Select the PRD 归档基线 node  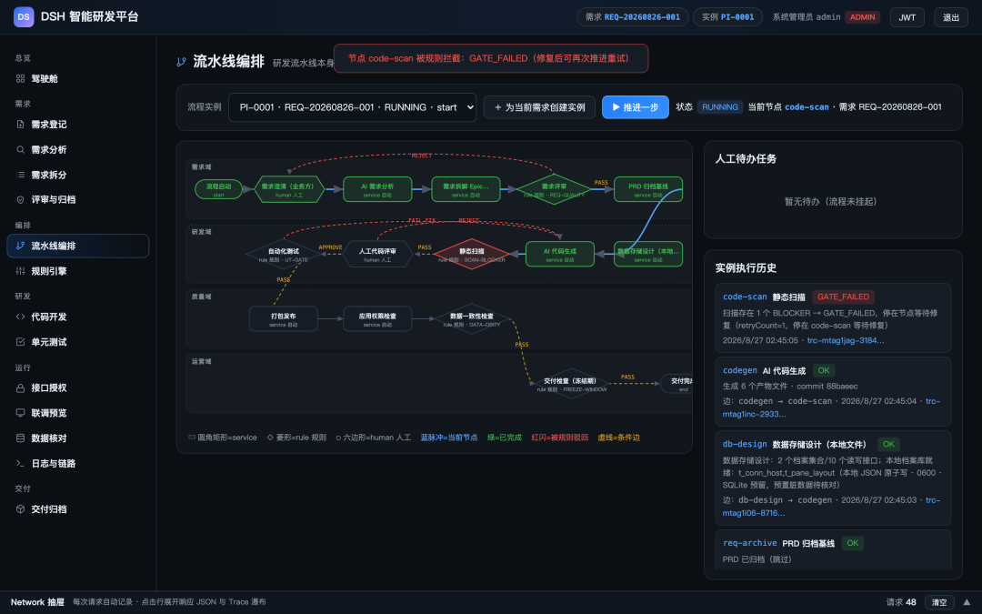pyautogui.click(x=648, y=189)
